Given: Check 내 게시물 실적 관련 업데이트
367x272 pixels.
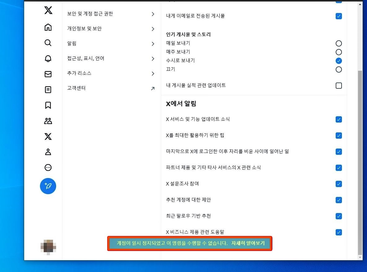Looking at the screenshot, I should (338, 86).
